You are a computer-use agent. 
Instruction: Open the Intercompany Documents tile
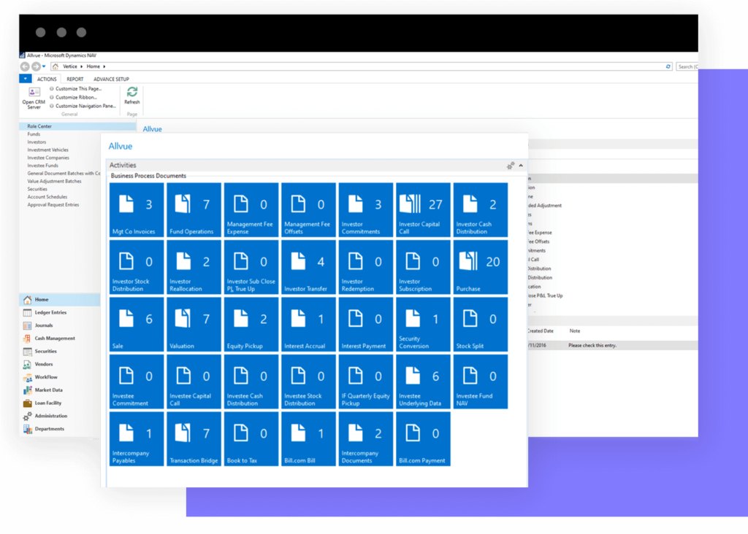tap(365, 438)
